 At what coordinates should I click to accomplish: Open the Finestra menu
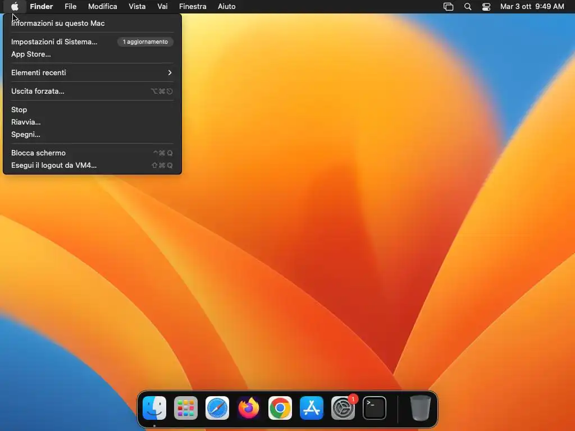193,7
